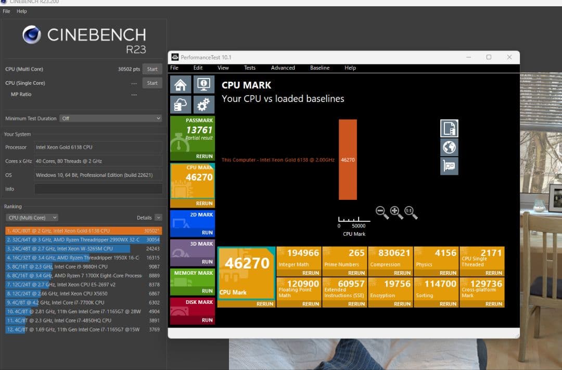Screen dimensions: 562x370
Task: Open the System Information monitor icon
Action: pos(204,84)
